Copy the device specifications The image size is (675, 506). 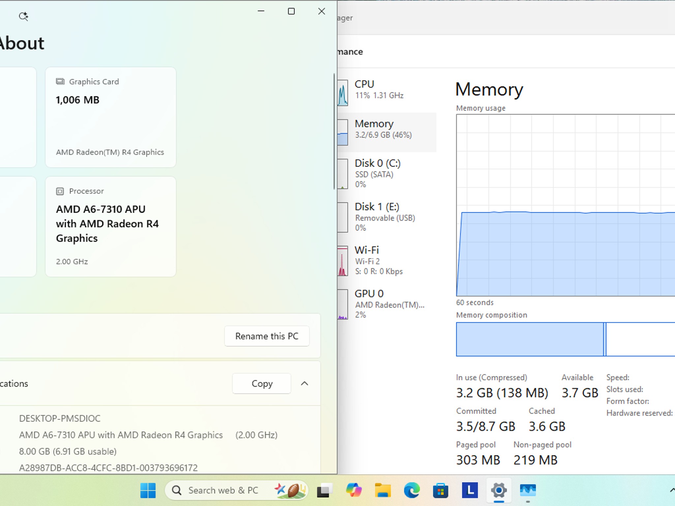[x=262, y=383]
